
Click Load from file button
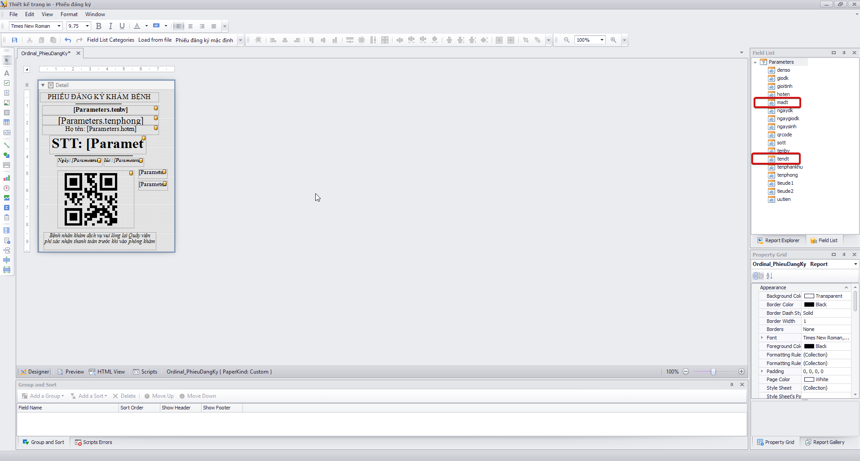point(155,40)
